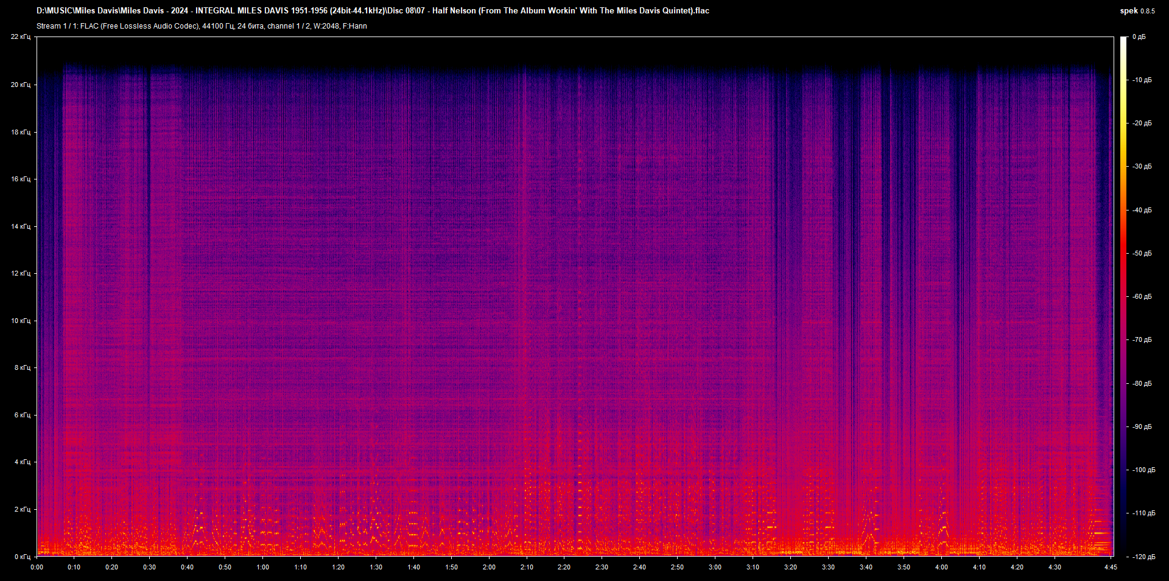Viewport: 1169px width, 581px height.
Task: Click the 1:00 time axis label
Action: point(262,567)
